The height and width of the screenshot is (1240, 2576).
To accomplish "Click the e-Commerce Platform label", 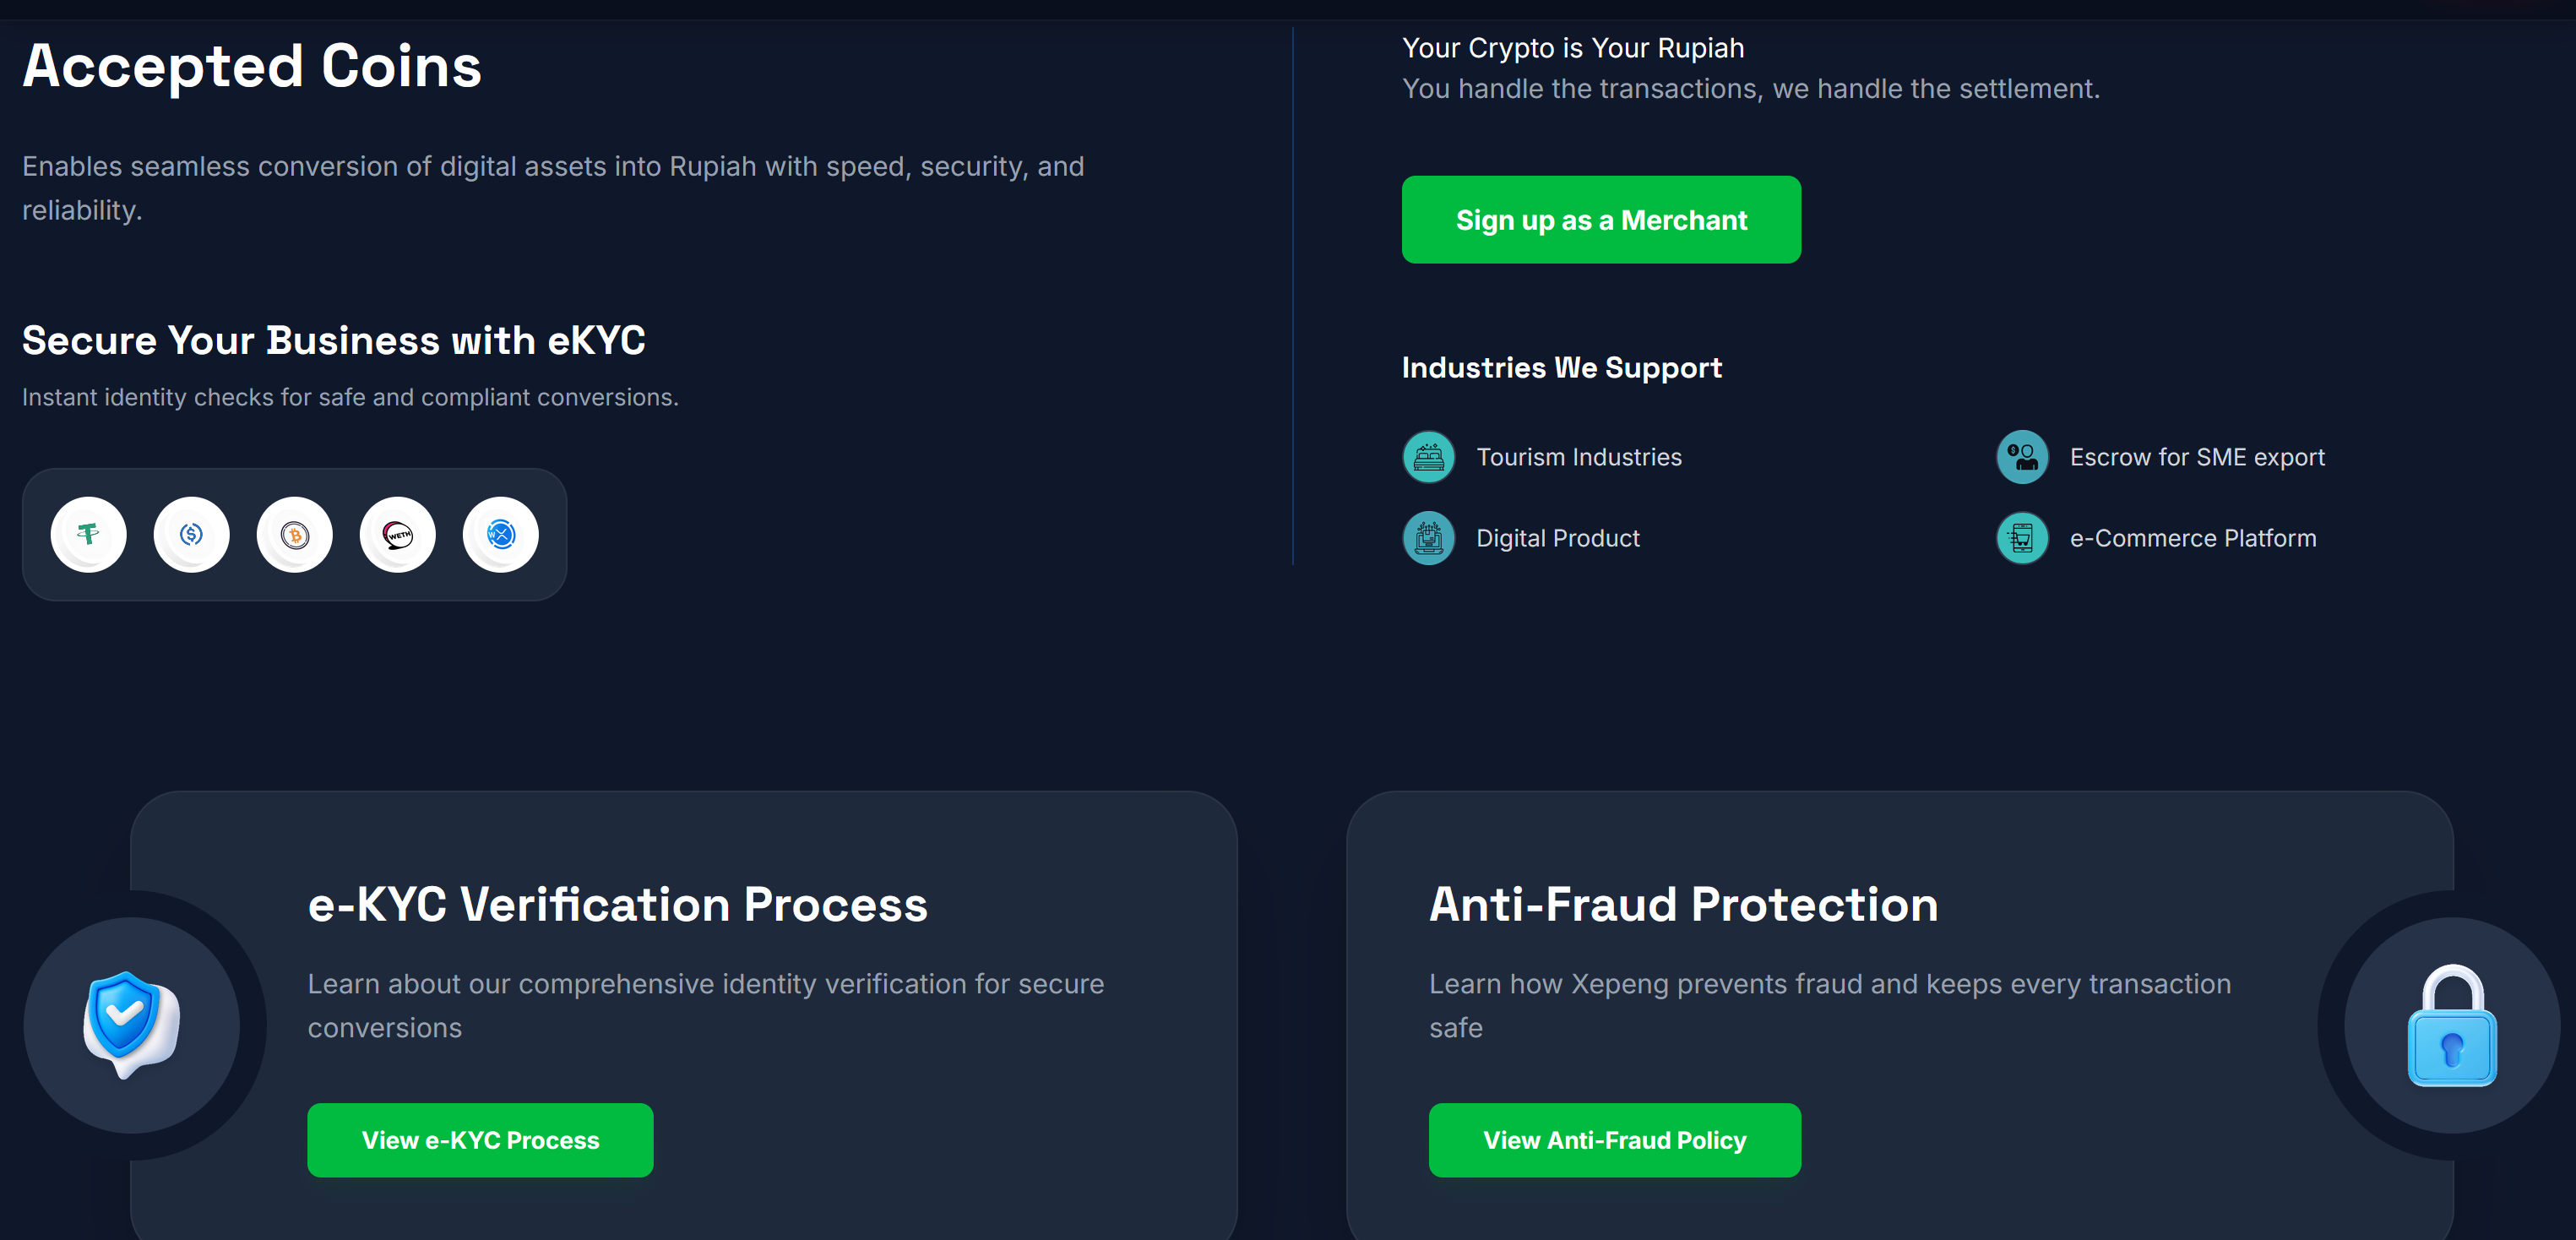I will (2192, 538).
